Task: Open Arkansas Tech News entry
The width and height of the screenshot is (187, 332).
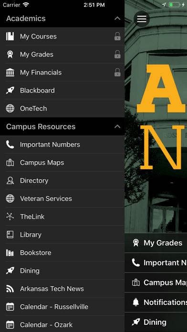Action: coord(62,289)
